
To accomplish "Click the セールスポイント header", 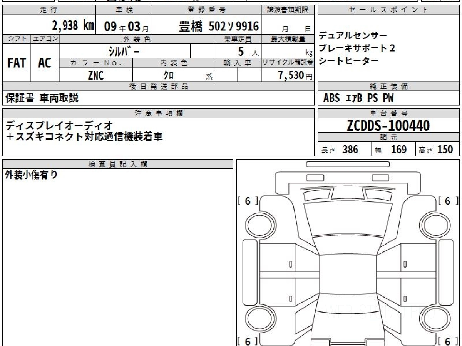I will click(x=388, y=10).
